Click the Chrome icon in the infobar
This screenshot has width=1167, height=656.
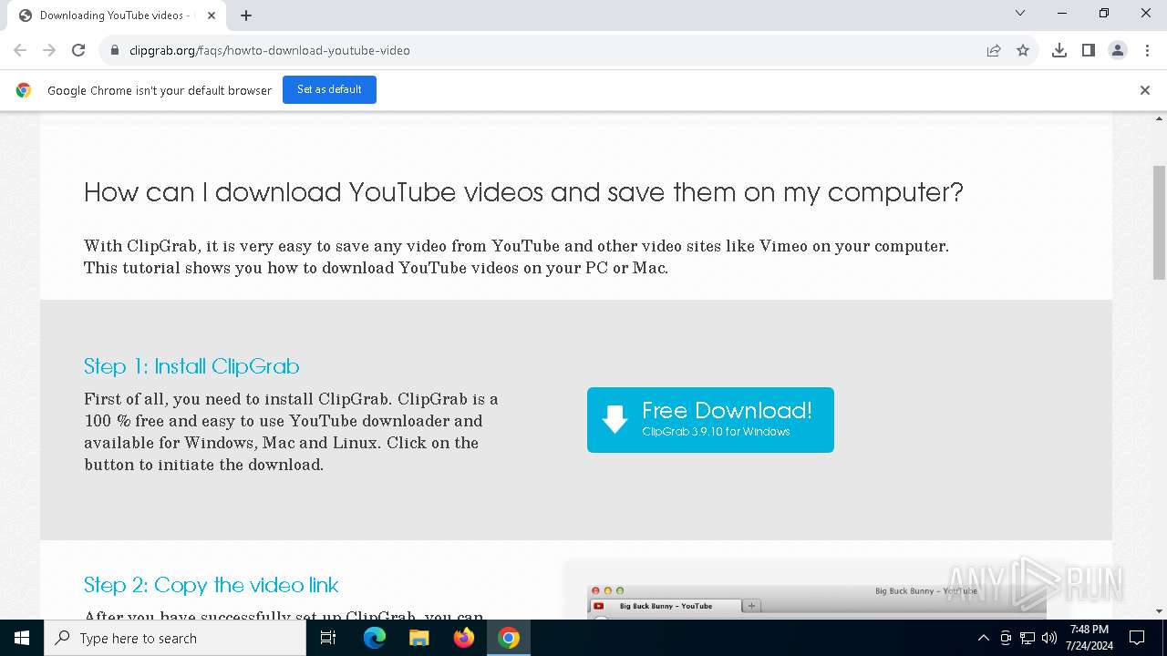(24, 90)
